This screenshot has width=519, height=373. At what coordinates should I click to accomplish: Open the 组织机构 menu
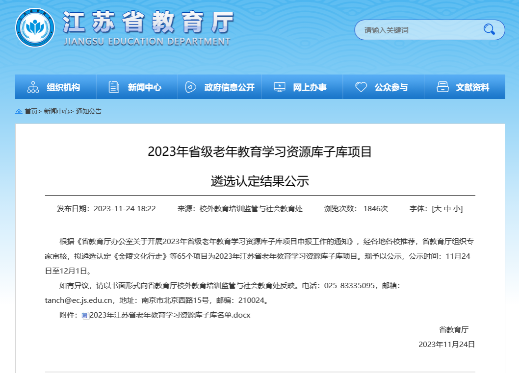(x=55, y=87)
